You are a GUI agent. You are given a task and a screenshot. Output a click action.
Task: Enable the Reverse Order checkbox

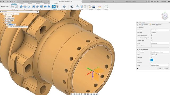point(152,46)
